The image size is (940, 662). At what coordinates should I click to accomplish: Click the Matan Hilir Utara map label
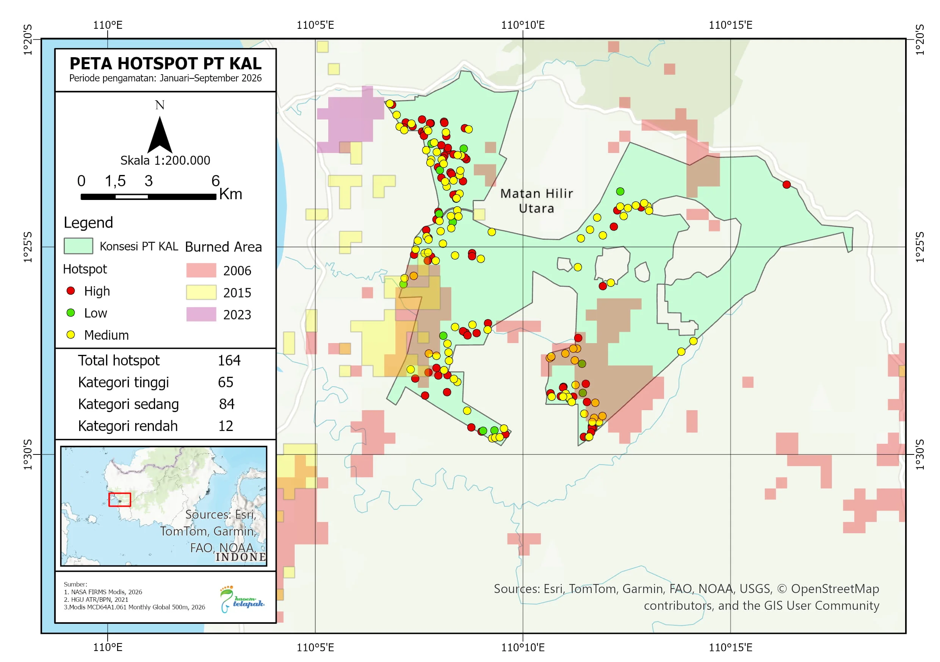coord(537,201)
